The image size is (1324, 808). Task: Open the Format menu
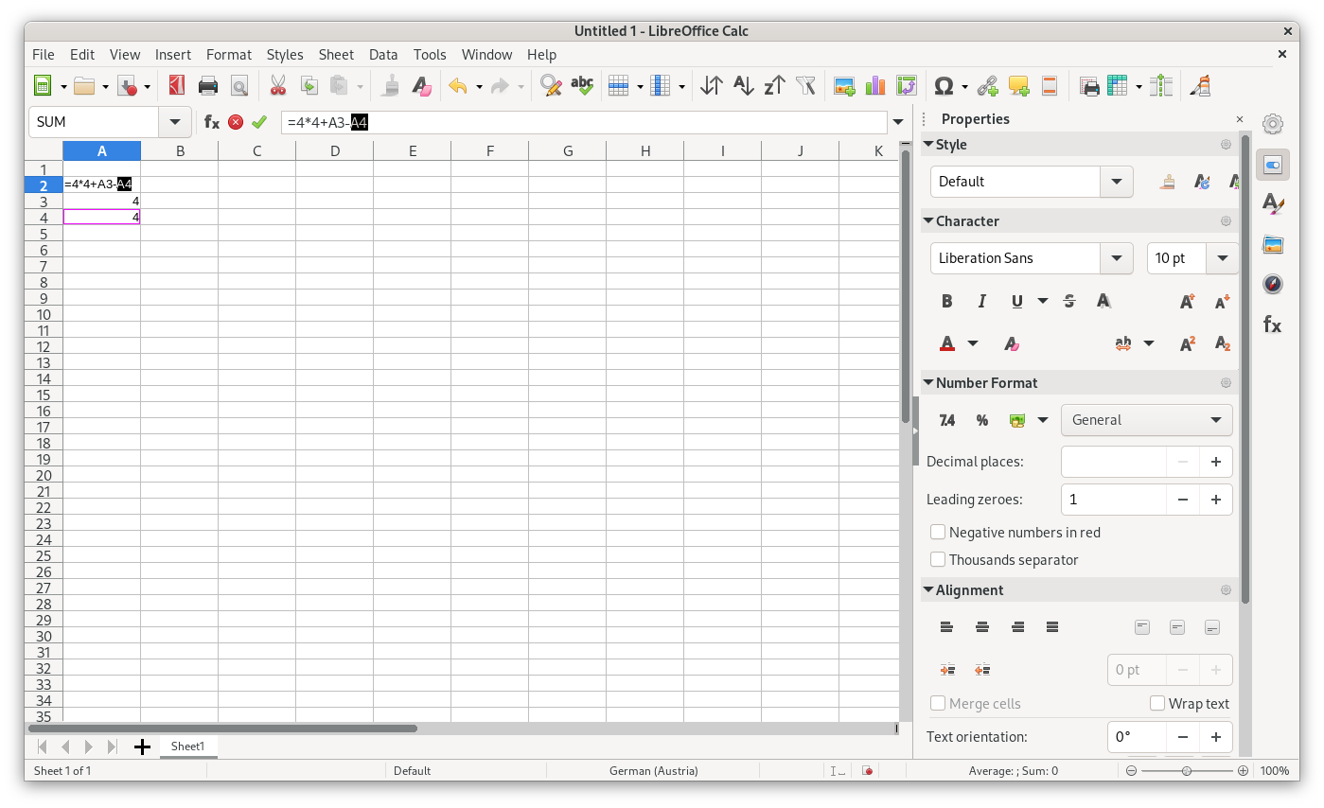coord(228,55)
